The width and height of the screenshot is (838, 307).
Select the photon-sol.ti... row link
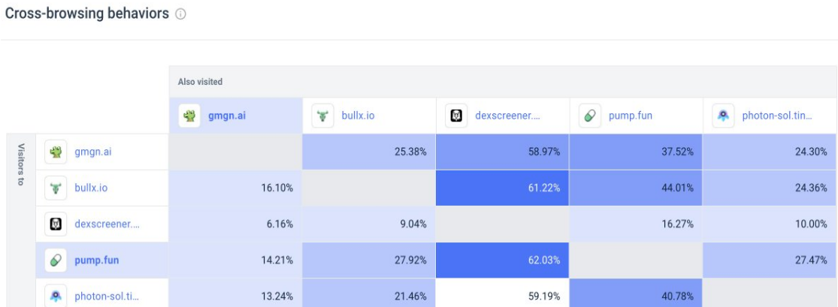(x=106, y=296)
